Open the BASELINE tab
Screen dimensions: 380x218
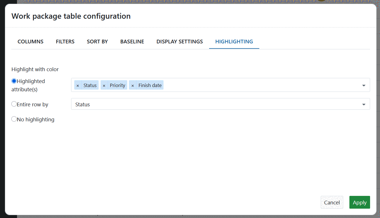point(132,41)
